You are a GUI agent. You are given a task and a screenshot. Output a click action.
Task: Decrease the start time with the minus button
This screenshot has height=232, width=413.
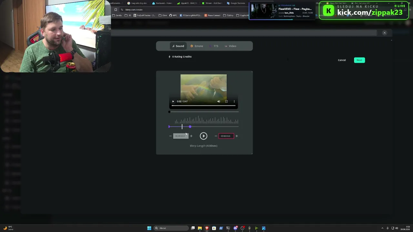point(170,136)
